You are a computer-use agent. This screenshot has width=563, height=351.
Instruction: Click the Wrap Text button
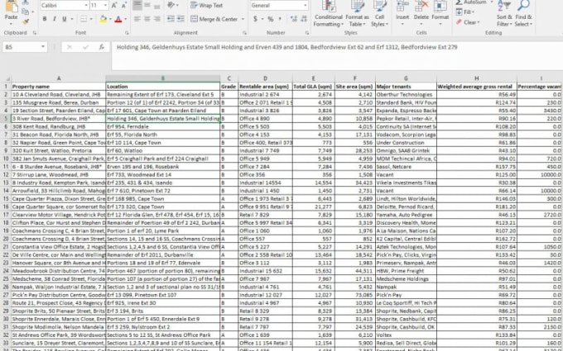point(206,6)
